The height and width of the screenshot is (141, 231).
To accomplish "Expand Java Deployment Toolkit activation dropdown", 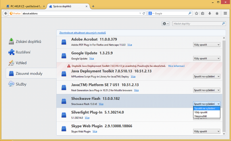I will point(206,76).
